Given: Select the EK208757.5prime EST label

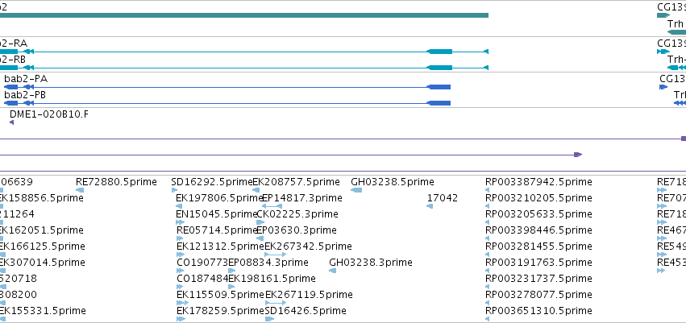Looking at the screenshot, I should click(x=296, y=182).
